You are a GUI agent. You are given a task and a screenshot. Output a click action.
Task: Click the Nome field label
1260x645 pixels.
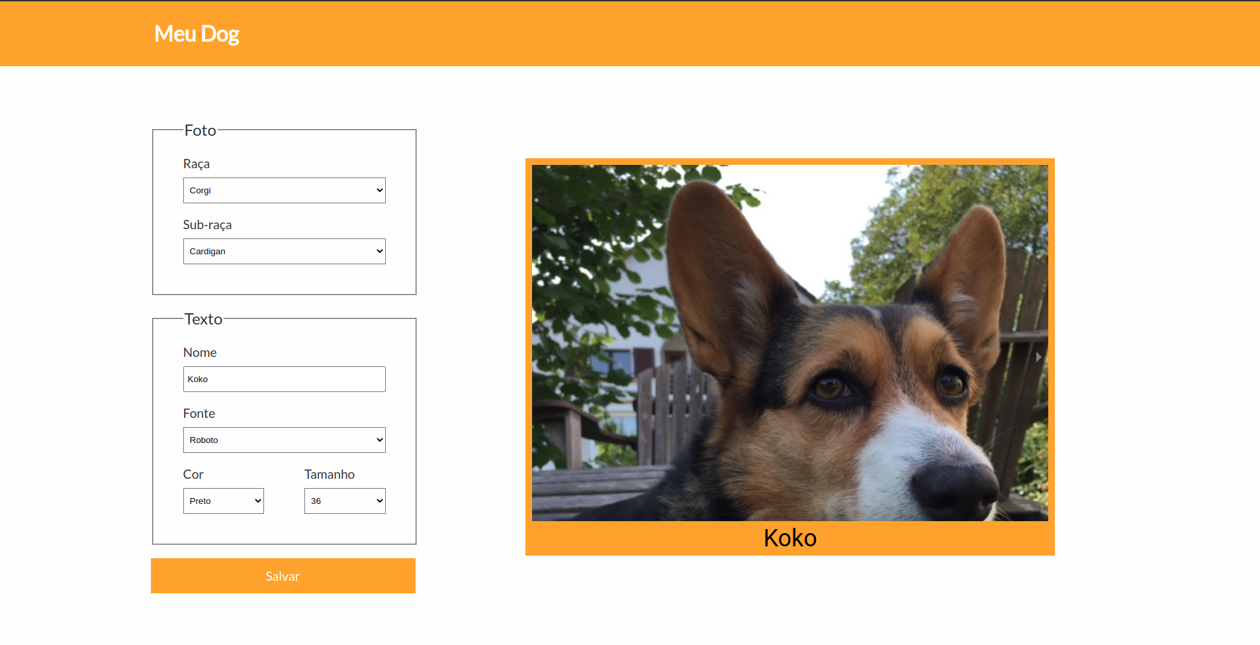coord(199,353)
